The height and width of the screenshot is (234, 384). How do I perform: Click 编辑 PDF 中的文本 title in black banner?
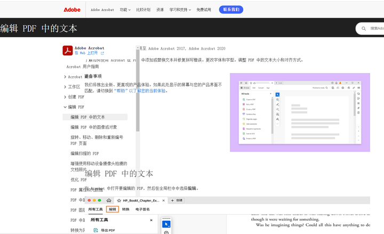click(39, 28)
